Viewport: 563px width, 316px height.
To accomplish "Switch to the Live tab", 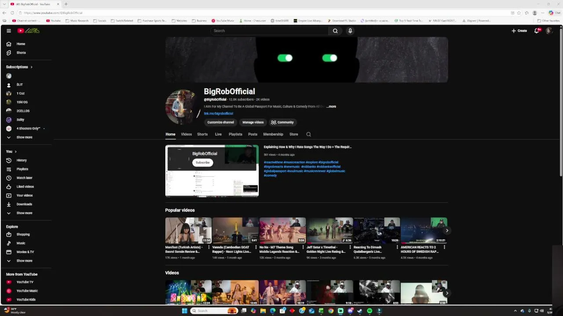I will click(x=218, y=134).
